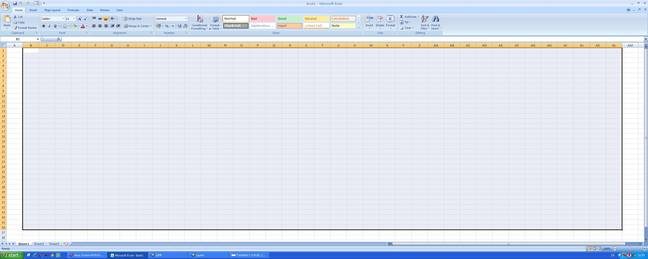Click the Insert Cells icon
Image resolution: width=648 pixels, height=259 pixels.
[x=369, y=19]
